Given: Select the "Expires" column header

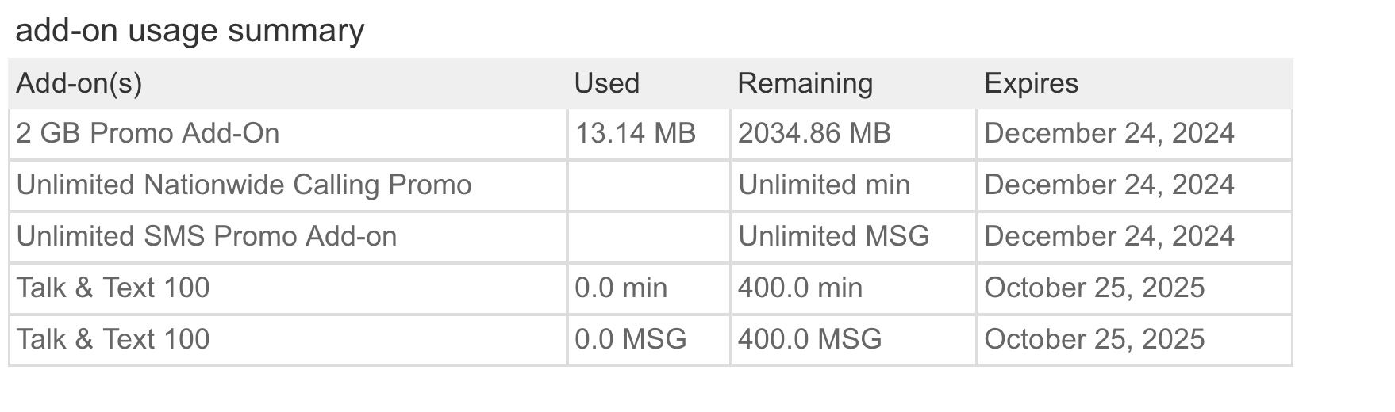Looking at the screenshot, I should click(x=1031, y=83).
